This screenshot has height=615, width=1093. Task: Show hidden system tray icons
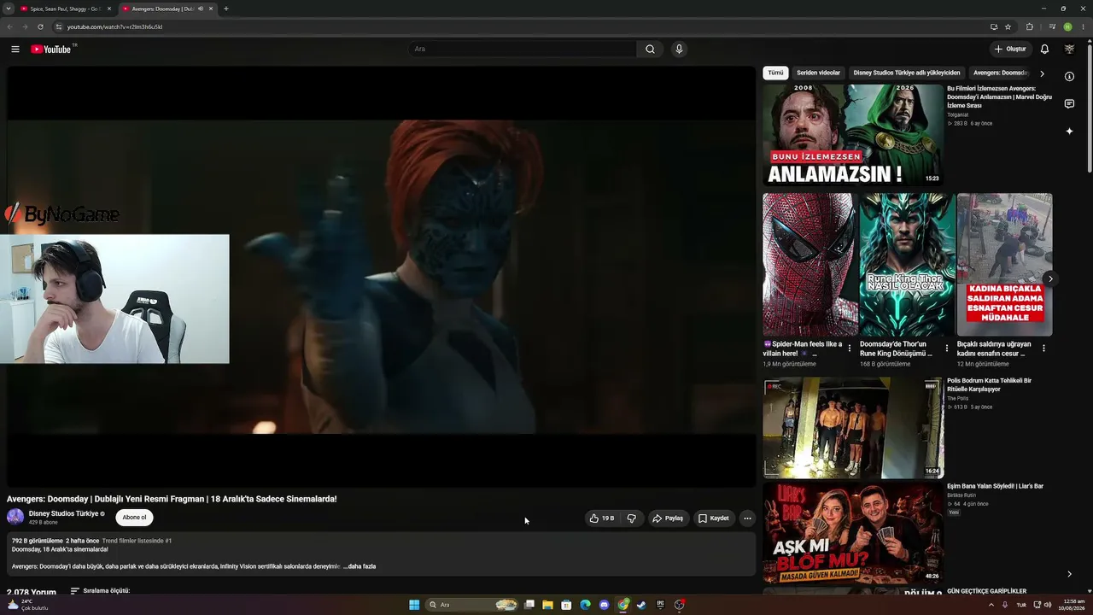coord(991,605)
